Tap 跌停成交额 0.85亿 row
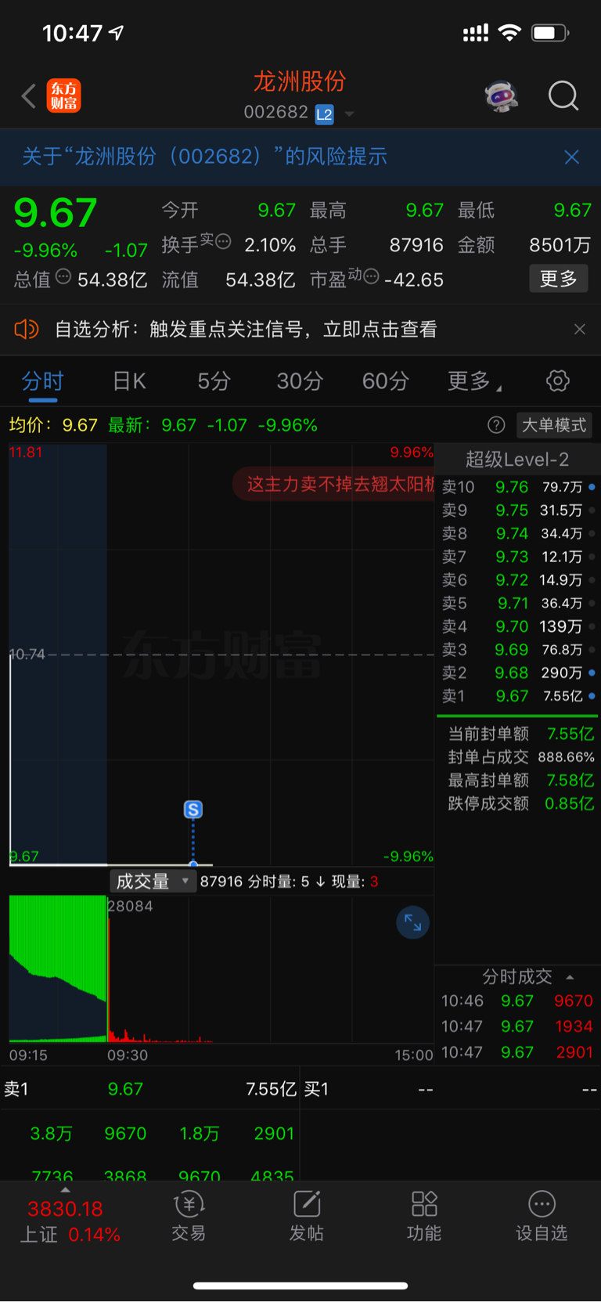The image size is (601, 1302). pos(520,803)
